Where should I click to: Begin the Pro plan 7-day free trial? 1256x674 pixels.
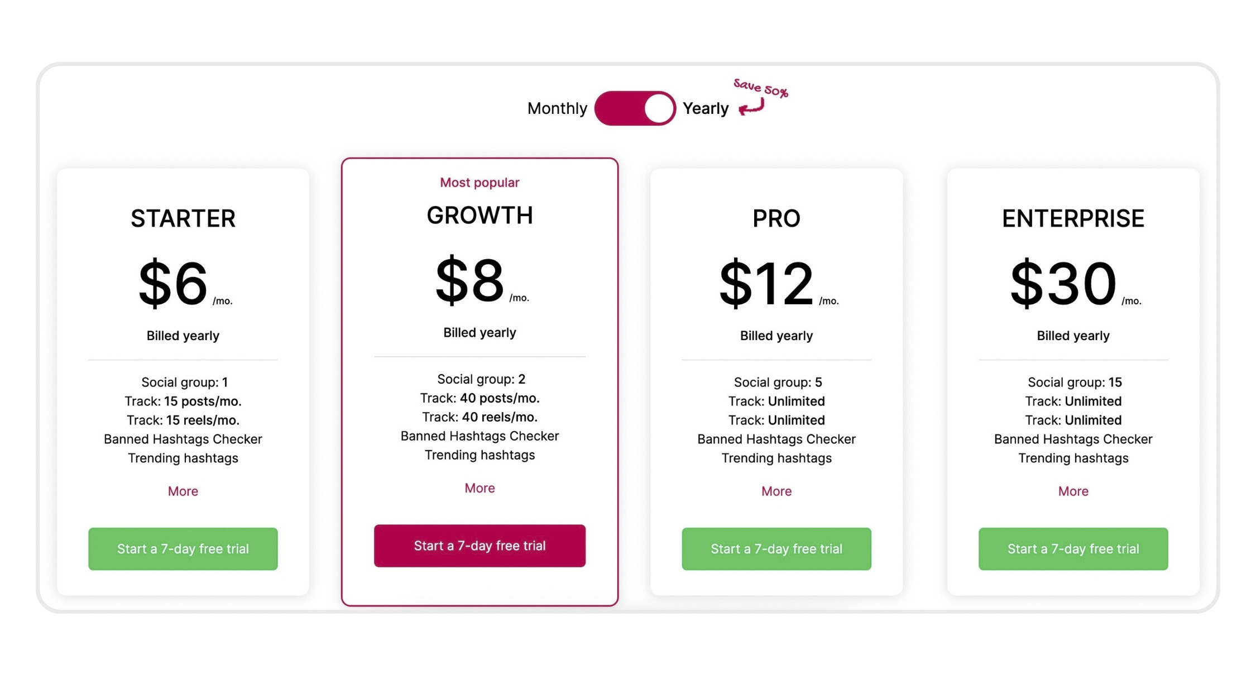click(x=776, y=549)
